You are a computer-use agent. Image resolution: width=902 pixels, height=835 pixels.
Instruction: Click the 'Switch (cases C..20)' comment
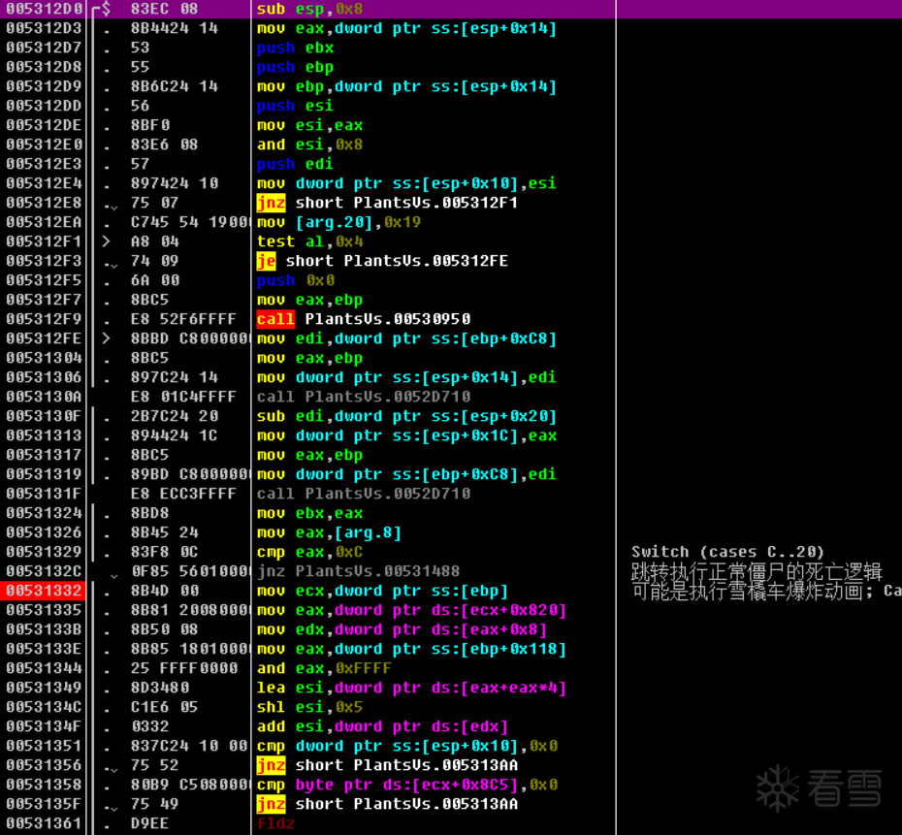pyautogui.click(x=727, y=552)
